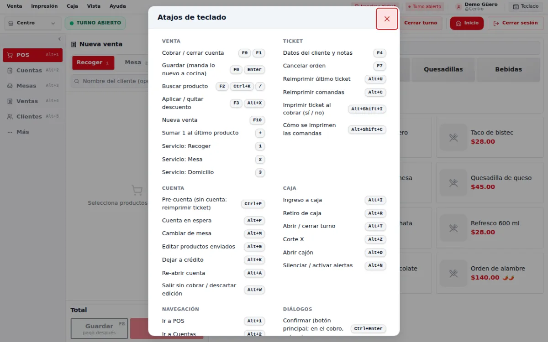This screenshot has width=548, height=342.
Task: Click the Cuentas clipboard icon
Action: (x=10, y=71)
